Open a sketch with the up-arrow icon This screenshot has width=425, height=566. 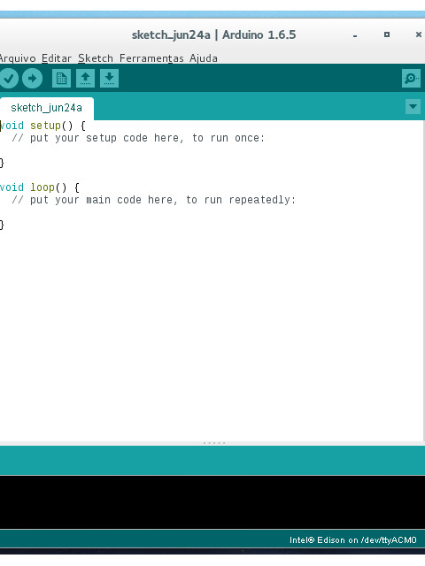pyautogui.click(x=85, y=79)
